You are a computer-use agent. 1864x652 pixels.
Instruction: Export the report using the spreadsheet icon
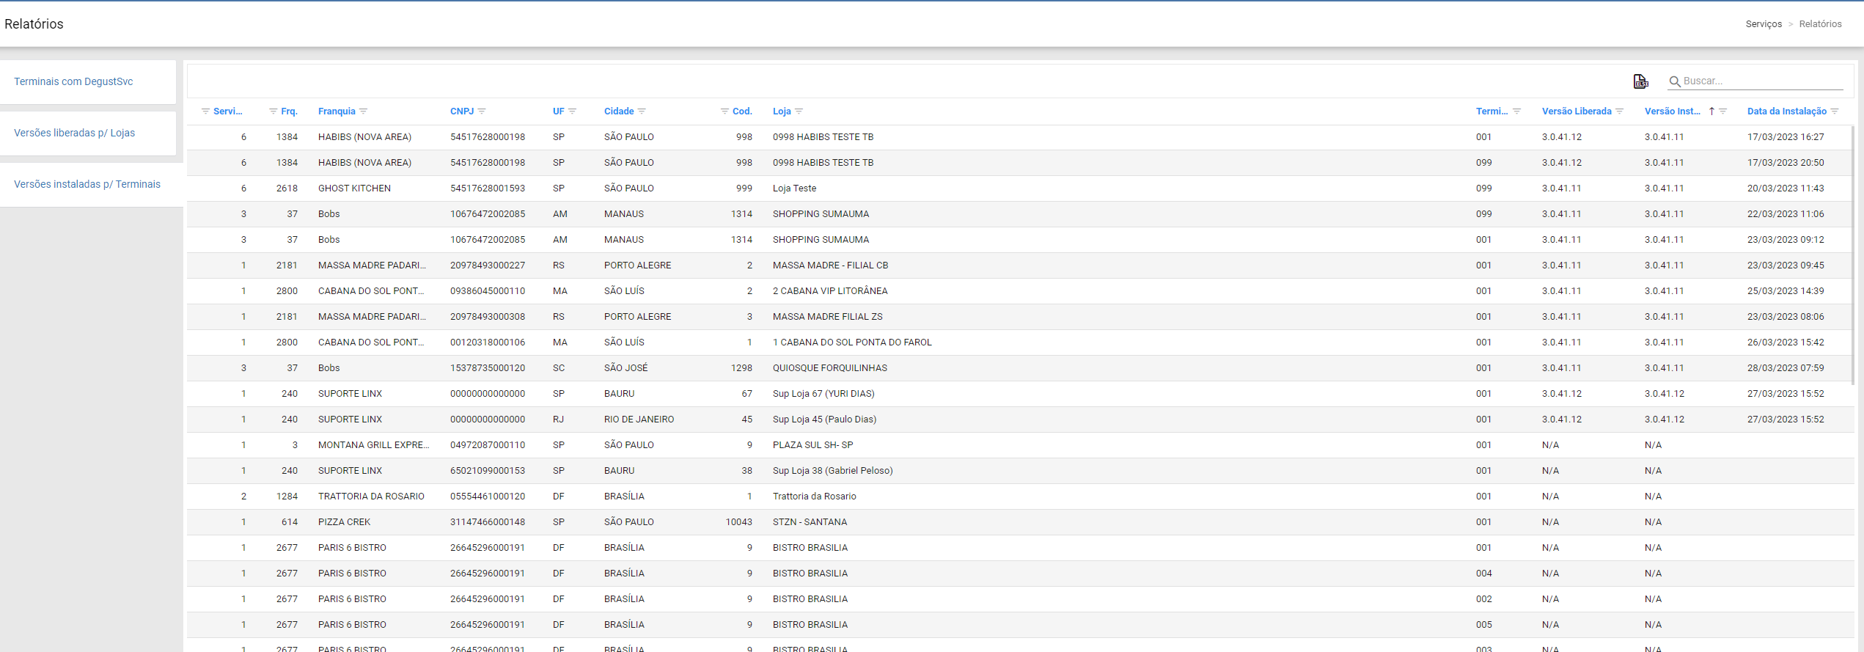click(x=1640, y=81)
